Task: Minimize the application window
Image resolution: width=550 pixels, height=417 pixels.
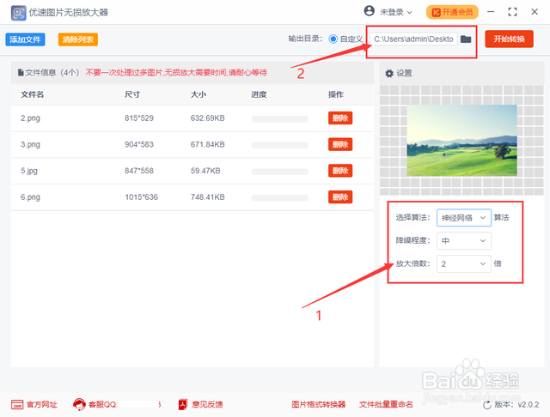Action: pos(491,12)
